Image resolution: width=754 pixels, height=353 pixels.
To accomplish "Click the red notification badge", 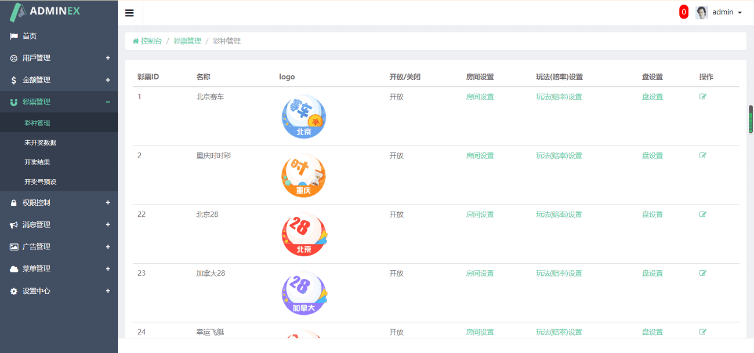I will (x=684, y=12).
